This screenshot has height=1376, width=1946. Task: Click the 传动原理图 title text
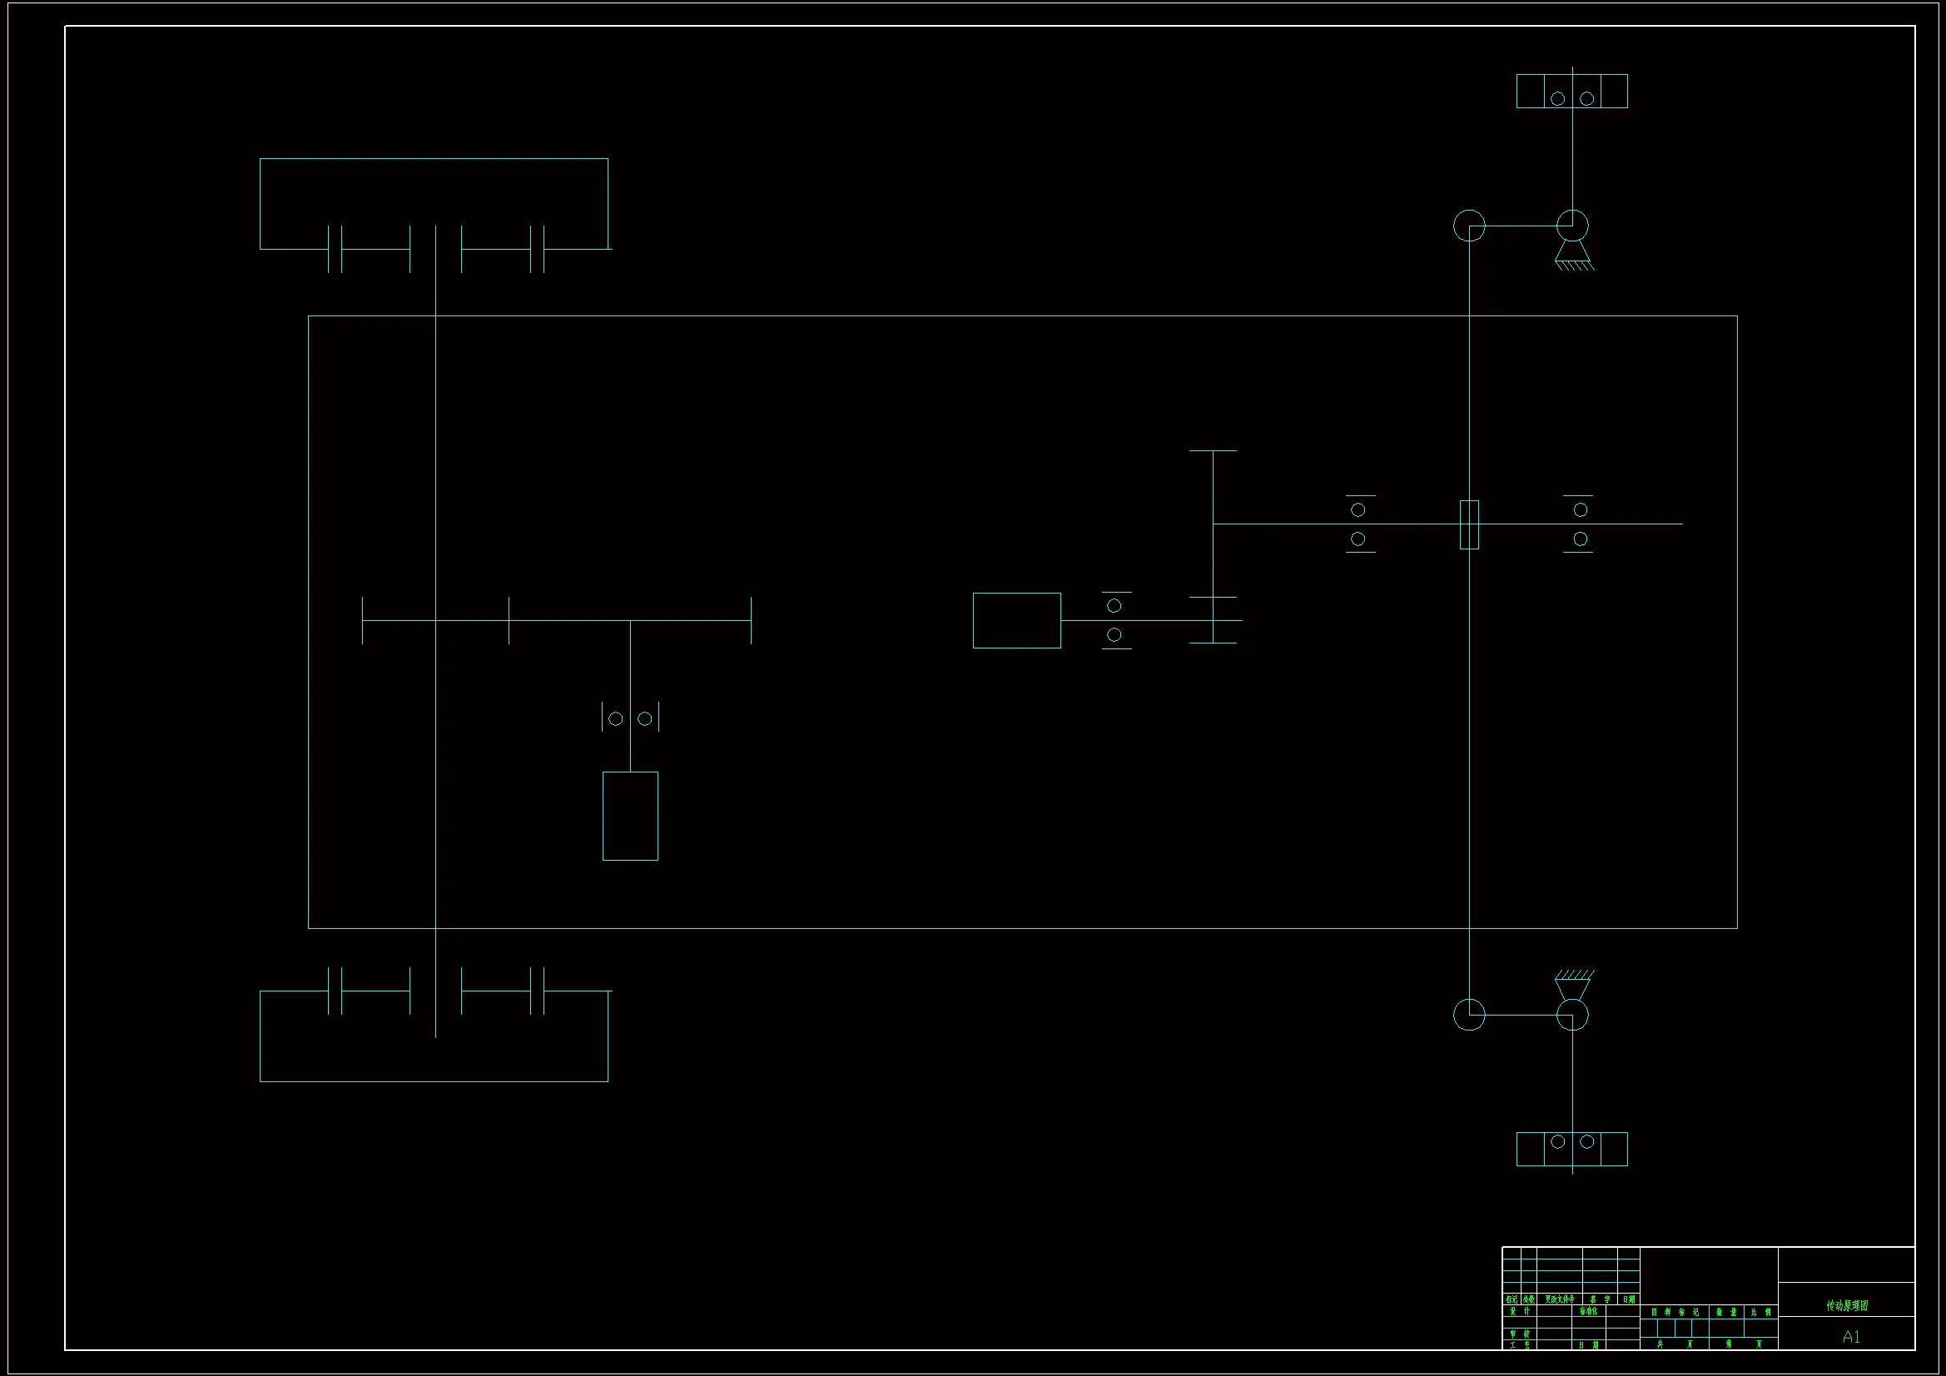click(1846, 1305)
